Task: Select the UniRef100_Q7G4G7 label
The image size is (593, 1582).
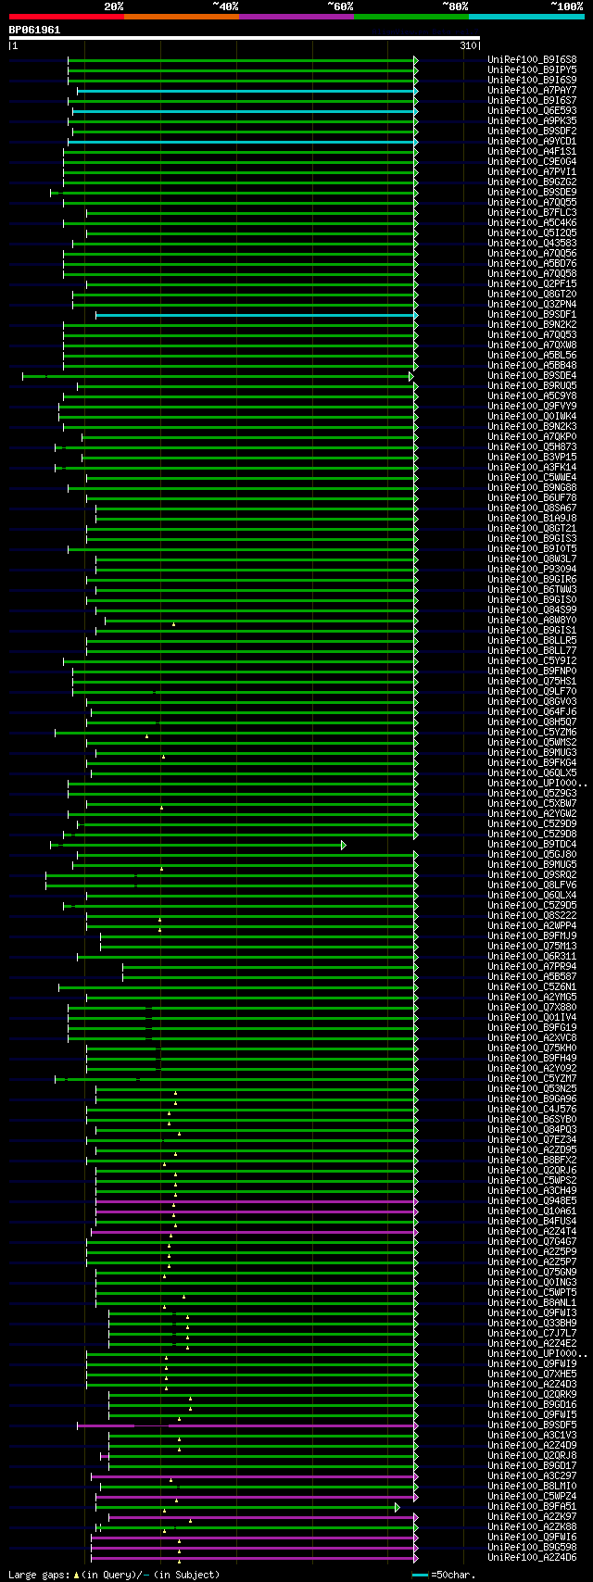Action: click(x=532, y=1242)
